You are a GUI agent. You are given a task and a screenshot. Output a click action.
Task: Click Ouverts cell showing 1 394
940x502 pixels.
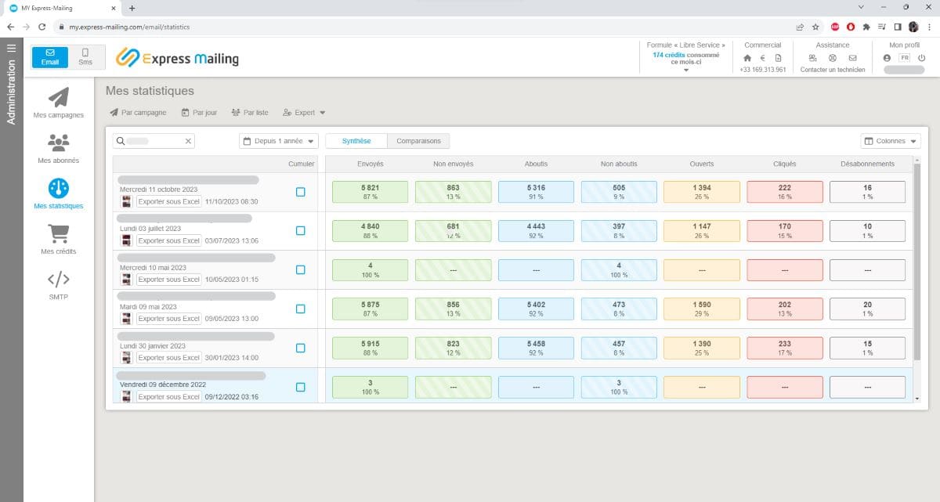click(702, 192)
